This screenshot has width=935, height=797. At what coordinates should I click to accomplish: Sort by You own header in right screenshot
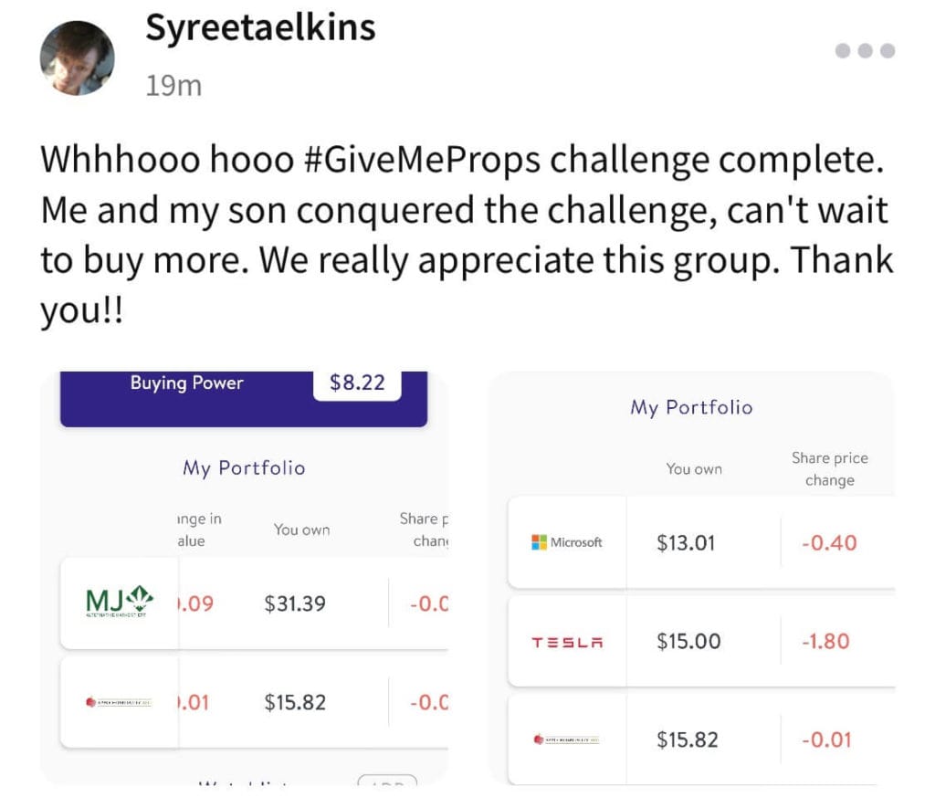click(694, 469)
